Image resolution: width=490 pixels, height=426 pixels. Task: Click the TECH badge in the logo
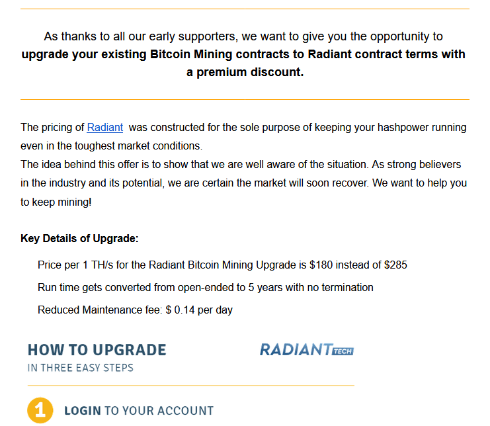click(343, 352)
